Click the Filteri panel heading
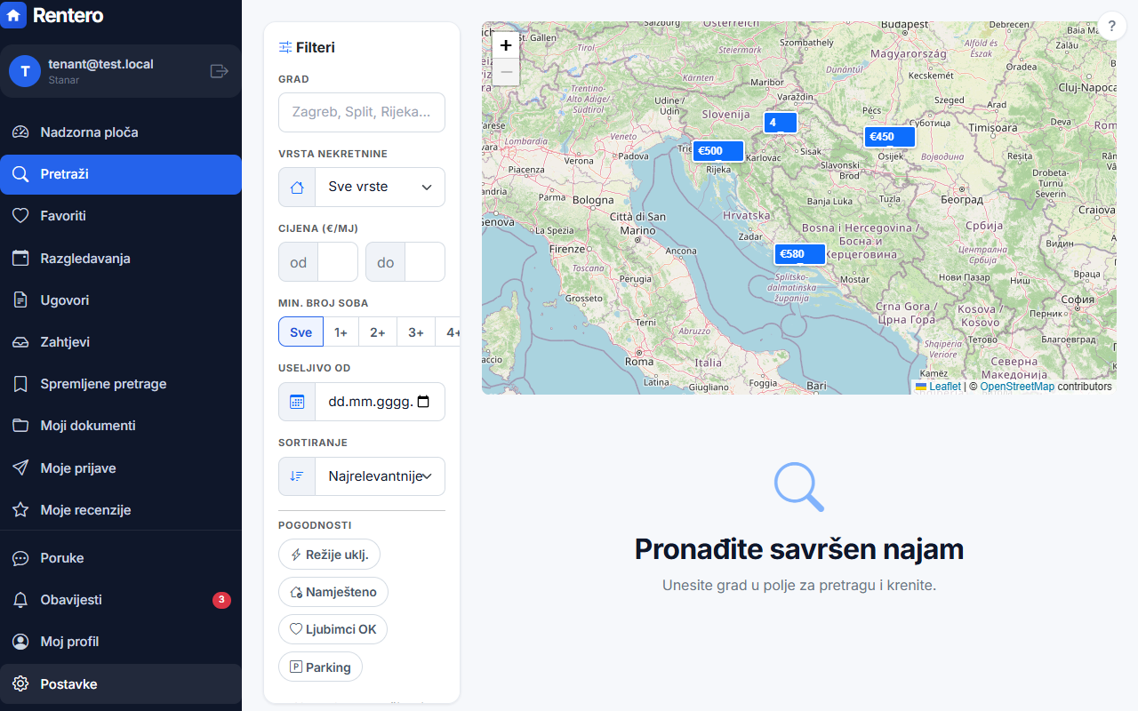The width and height of the screenshot is (1138, 711). (x=307, y=47)
